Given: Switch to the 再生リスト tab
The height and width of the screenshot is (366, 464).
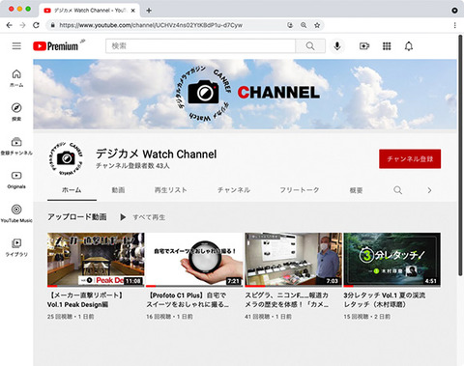Looking at the screenshot, I should (170, 190).
